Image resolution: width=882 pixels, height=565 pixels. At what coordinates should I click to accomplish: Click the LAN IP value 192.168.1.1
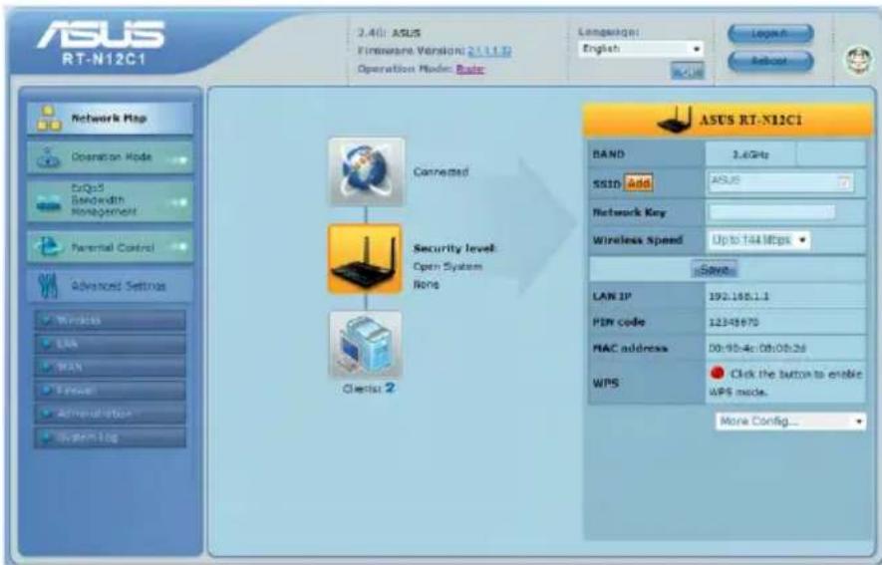[738, 296]
